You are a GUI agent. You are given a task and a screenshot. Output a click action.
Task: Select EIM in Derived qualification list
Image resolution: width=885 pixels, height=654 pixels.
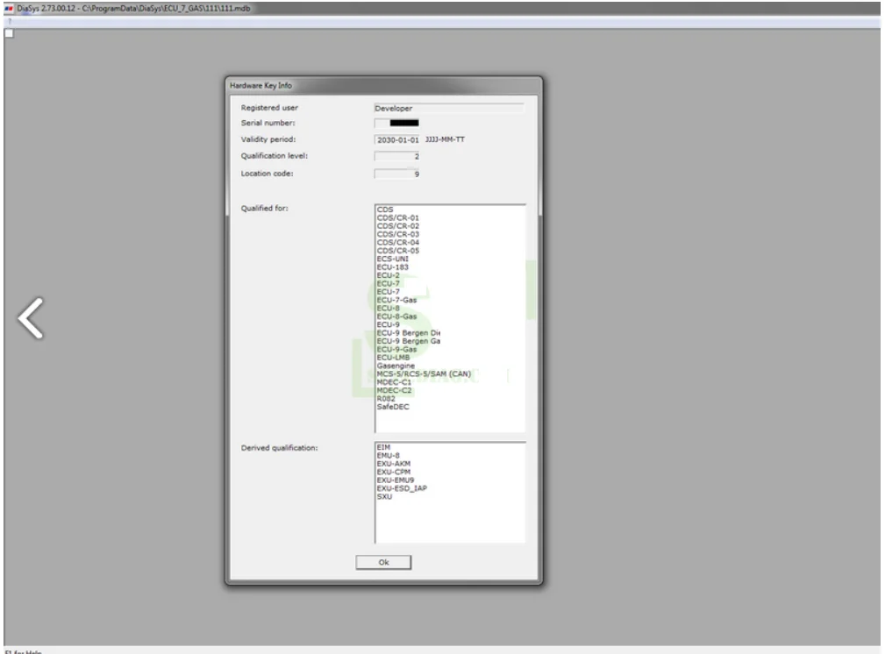point(382,446)
